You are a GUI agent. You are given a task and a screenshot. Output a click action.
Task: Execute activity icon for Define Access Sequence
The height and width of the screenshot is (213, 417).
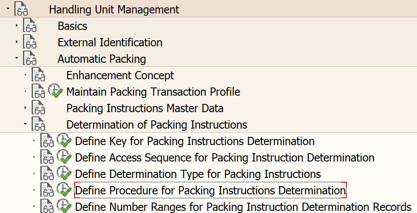click(64, 157)
